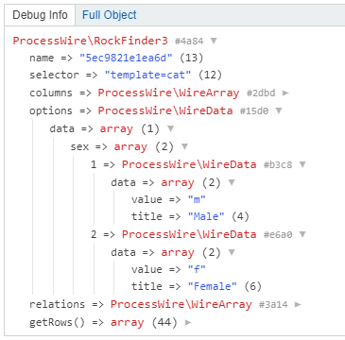Viewport: 345px width, 340px height.
Task: Collapse the ProcessWire\RockFinder3 #4a84 root node
Action: [214, 41]
